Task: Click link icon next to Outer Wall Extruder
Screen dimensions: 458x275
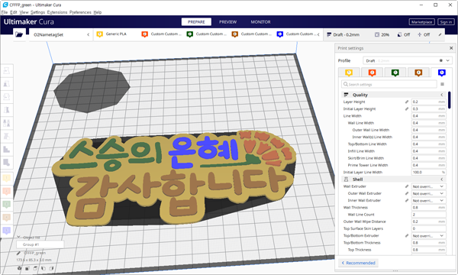Action: point(407,193)
